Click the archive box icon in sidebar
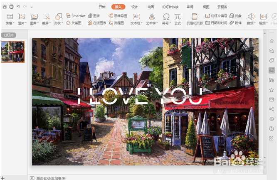This screenshot has height=180, width=279. click(x=272, y=99)
